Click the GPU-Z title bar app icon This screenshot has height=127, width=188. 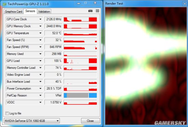click(x=5, y=4)
